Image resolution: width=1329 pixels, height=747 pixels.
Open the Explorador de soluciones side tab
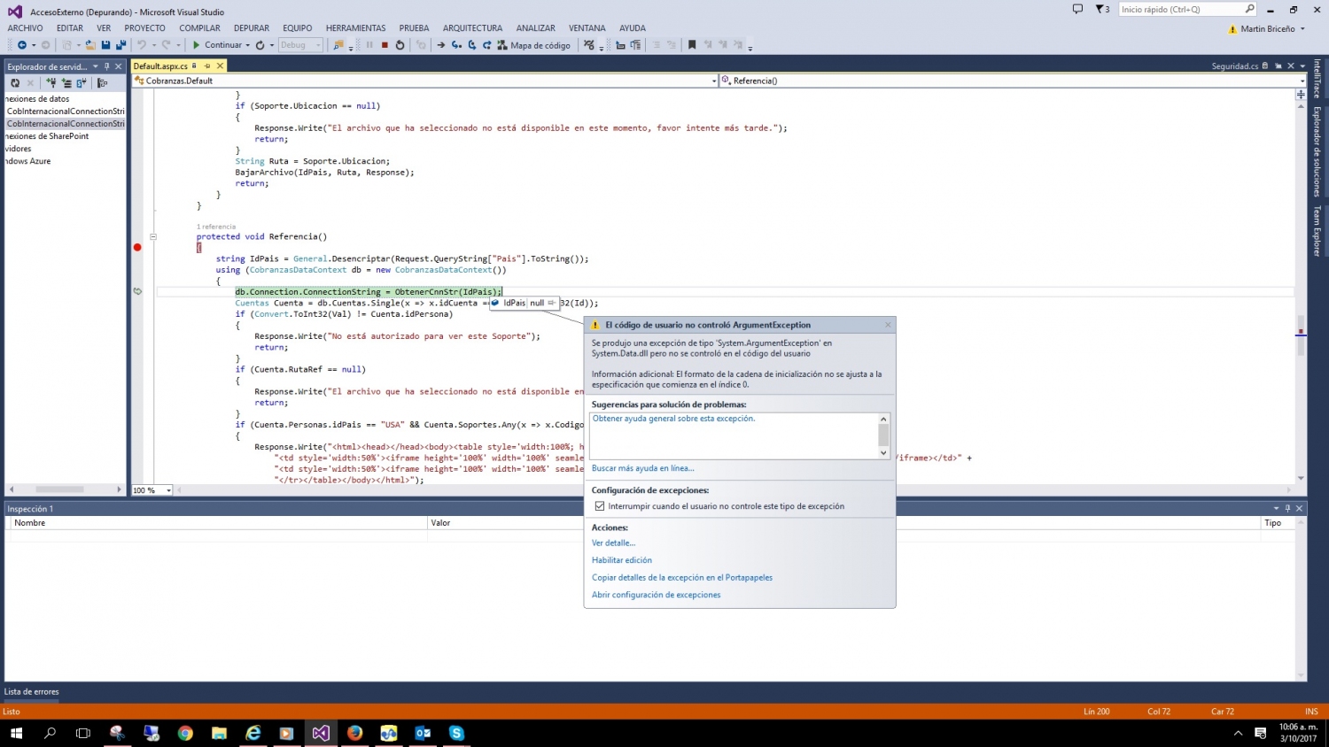tap(1317, 150)
